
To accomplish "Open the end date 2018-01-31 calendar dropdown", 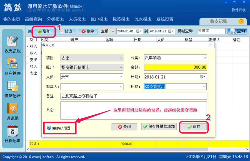I will (171, 31).
